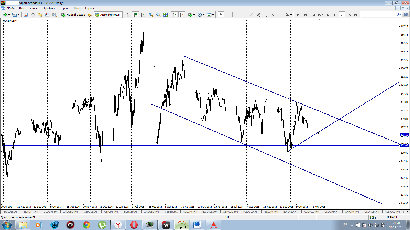
Task: Open the Вид menu
Action: tap(22, 8)
